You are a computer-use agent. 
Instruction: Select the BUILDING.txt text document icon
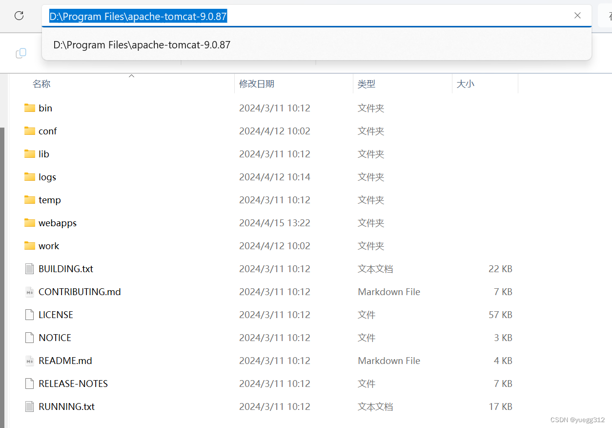pyautogui.click(x=29, y=269)
